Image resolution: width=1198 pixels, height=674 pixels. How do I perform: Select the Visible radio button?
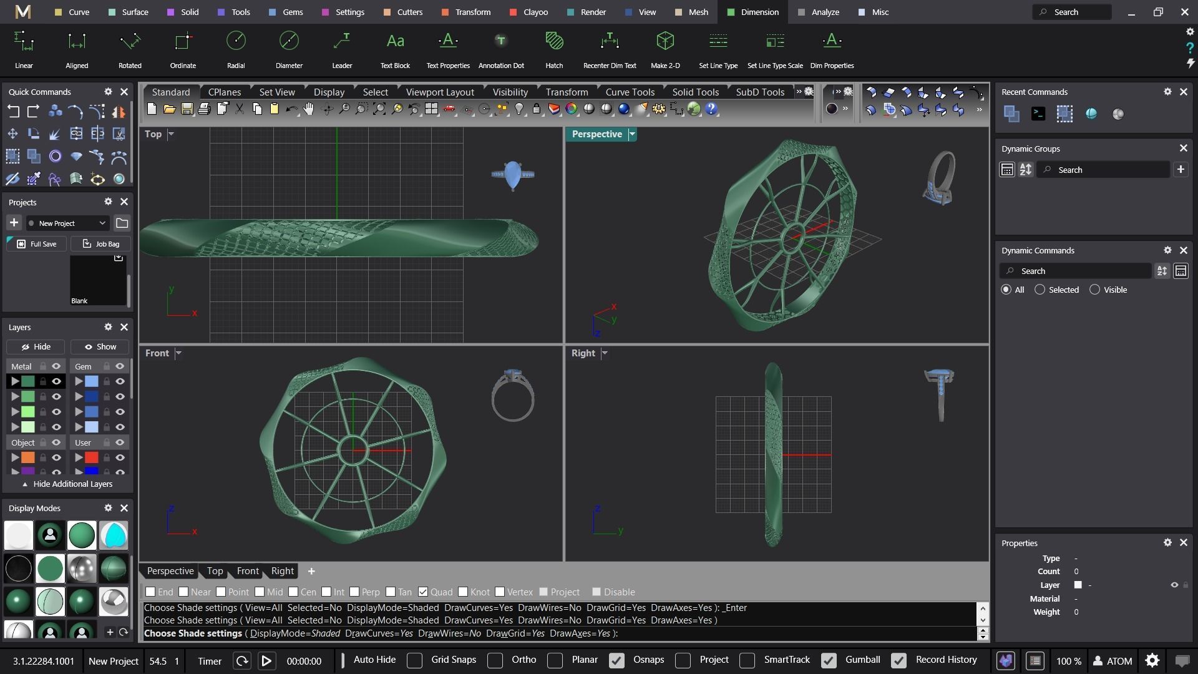pos(1094,290)
